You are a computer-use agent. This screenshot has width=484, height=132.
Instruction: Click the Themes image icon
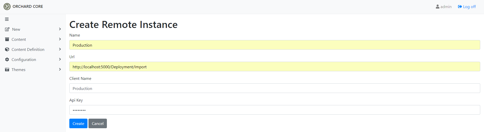coord(7,70)
